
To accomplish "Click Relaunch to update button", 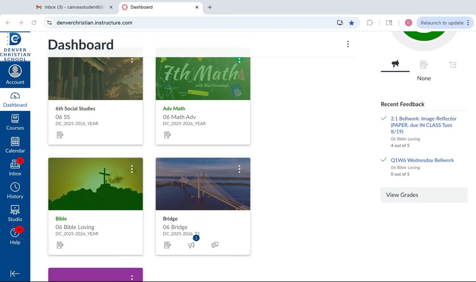I will [x=445, y=23].
